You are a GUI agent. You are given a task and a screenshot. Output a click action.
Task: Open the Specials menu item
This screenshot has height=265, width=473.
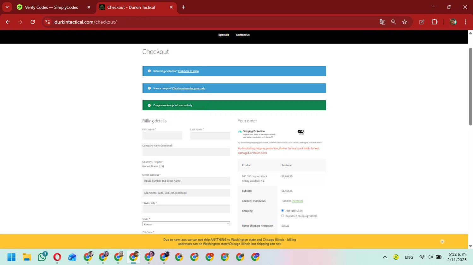[x=224, y=35]
